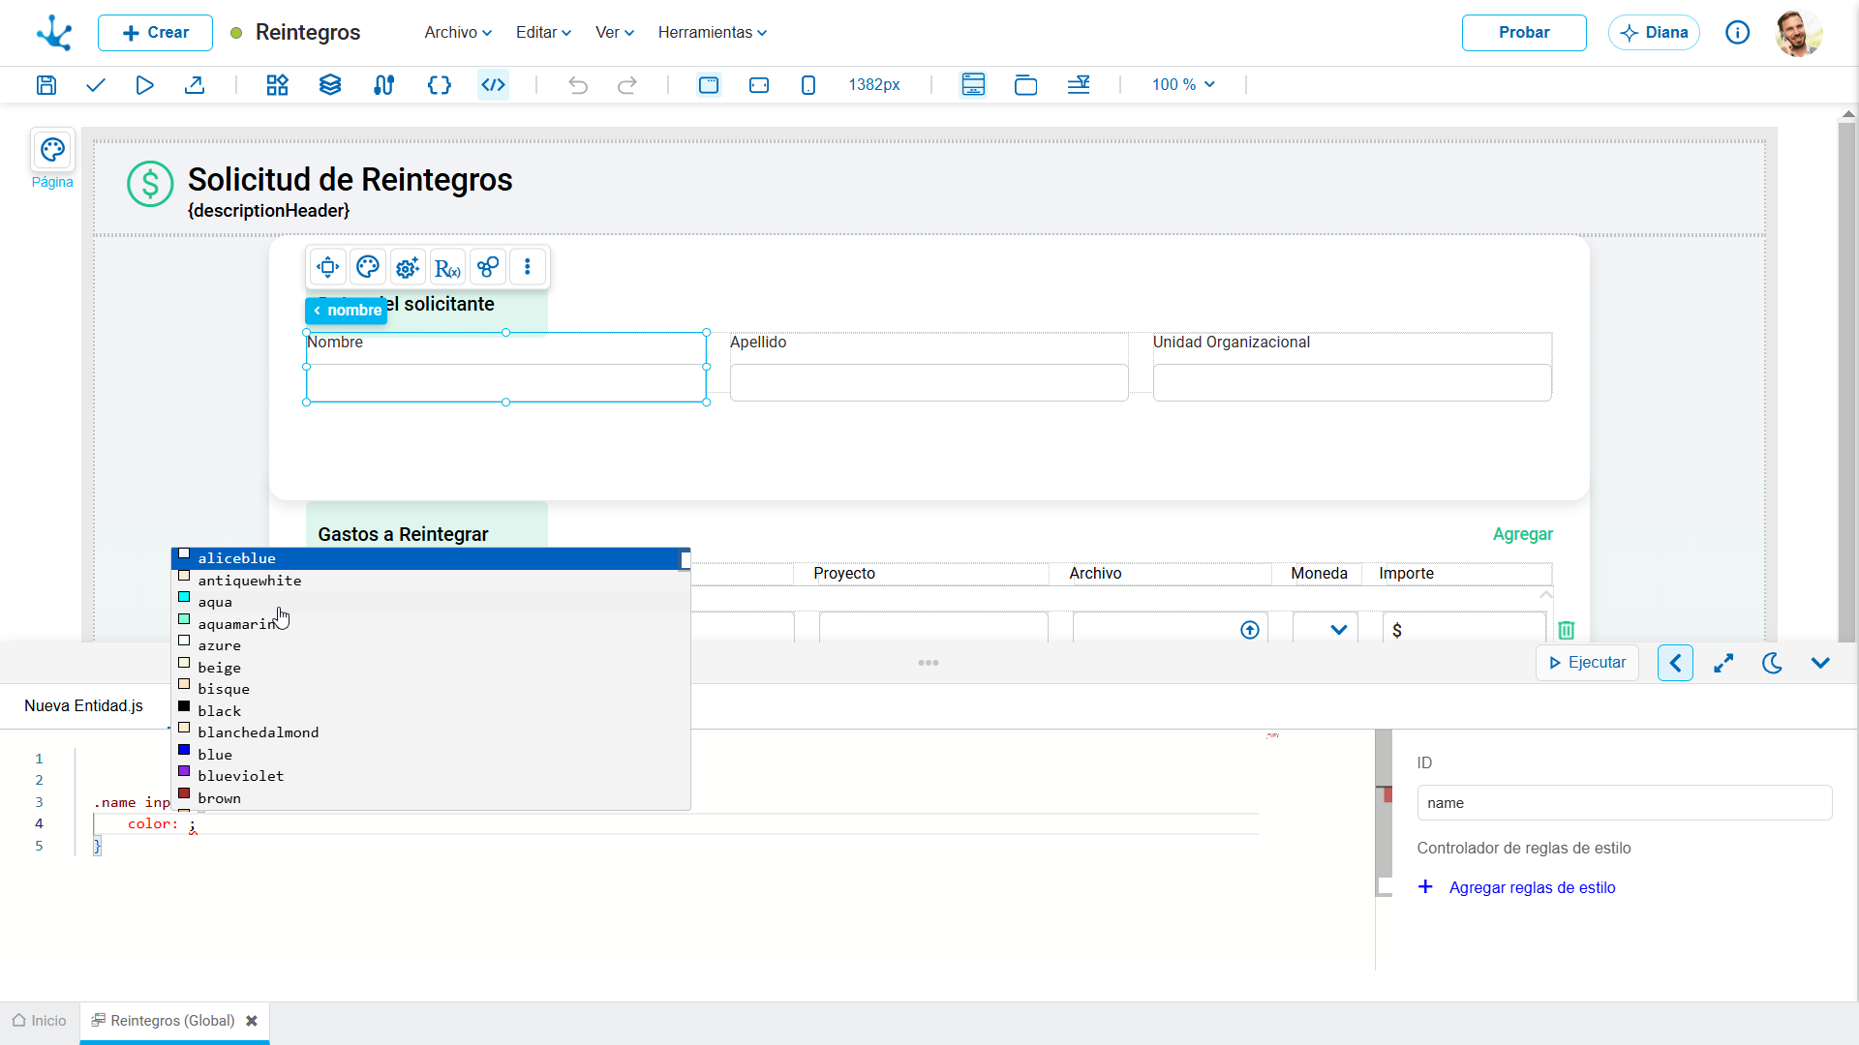Click the save icon in toolbar
Viewport: 1859px width, 1045px height.
pyautogui.click(x=46, y=85)
